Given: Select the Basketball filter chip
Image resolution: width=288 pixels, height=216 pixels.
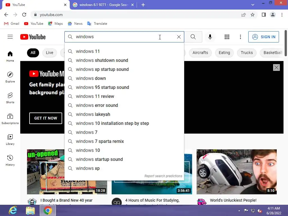Looking at the screenshot, I should click(272, 53).
